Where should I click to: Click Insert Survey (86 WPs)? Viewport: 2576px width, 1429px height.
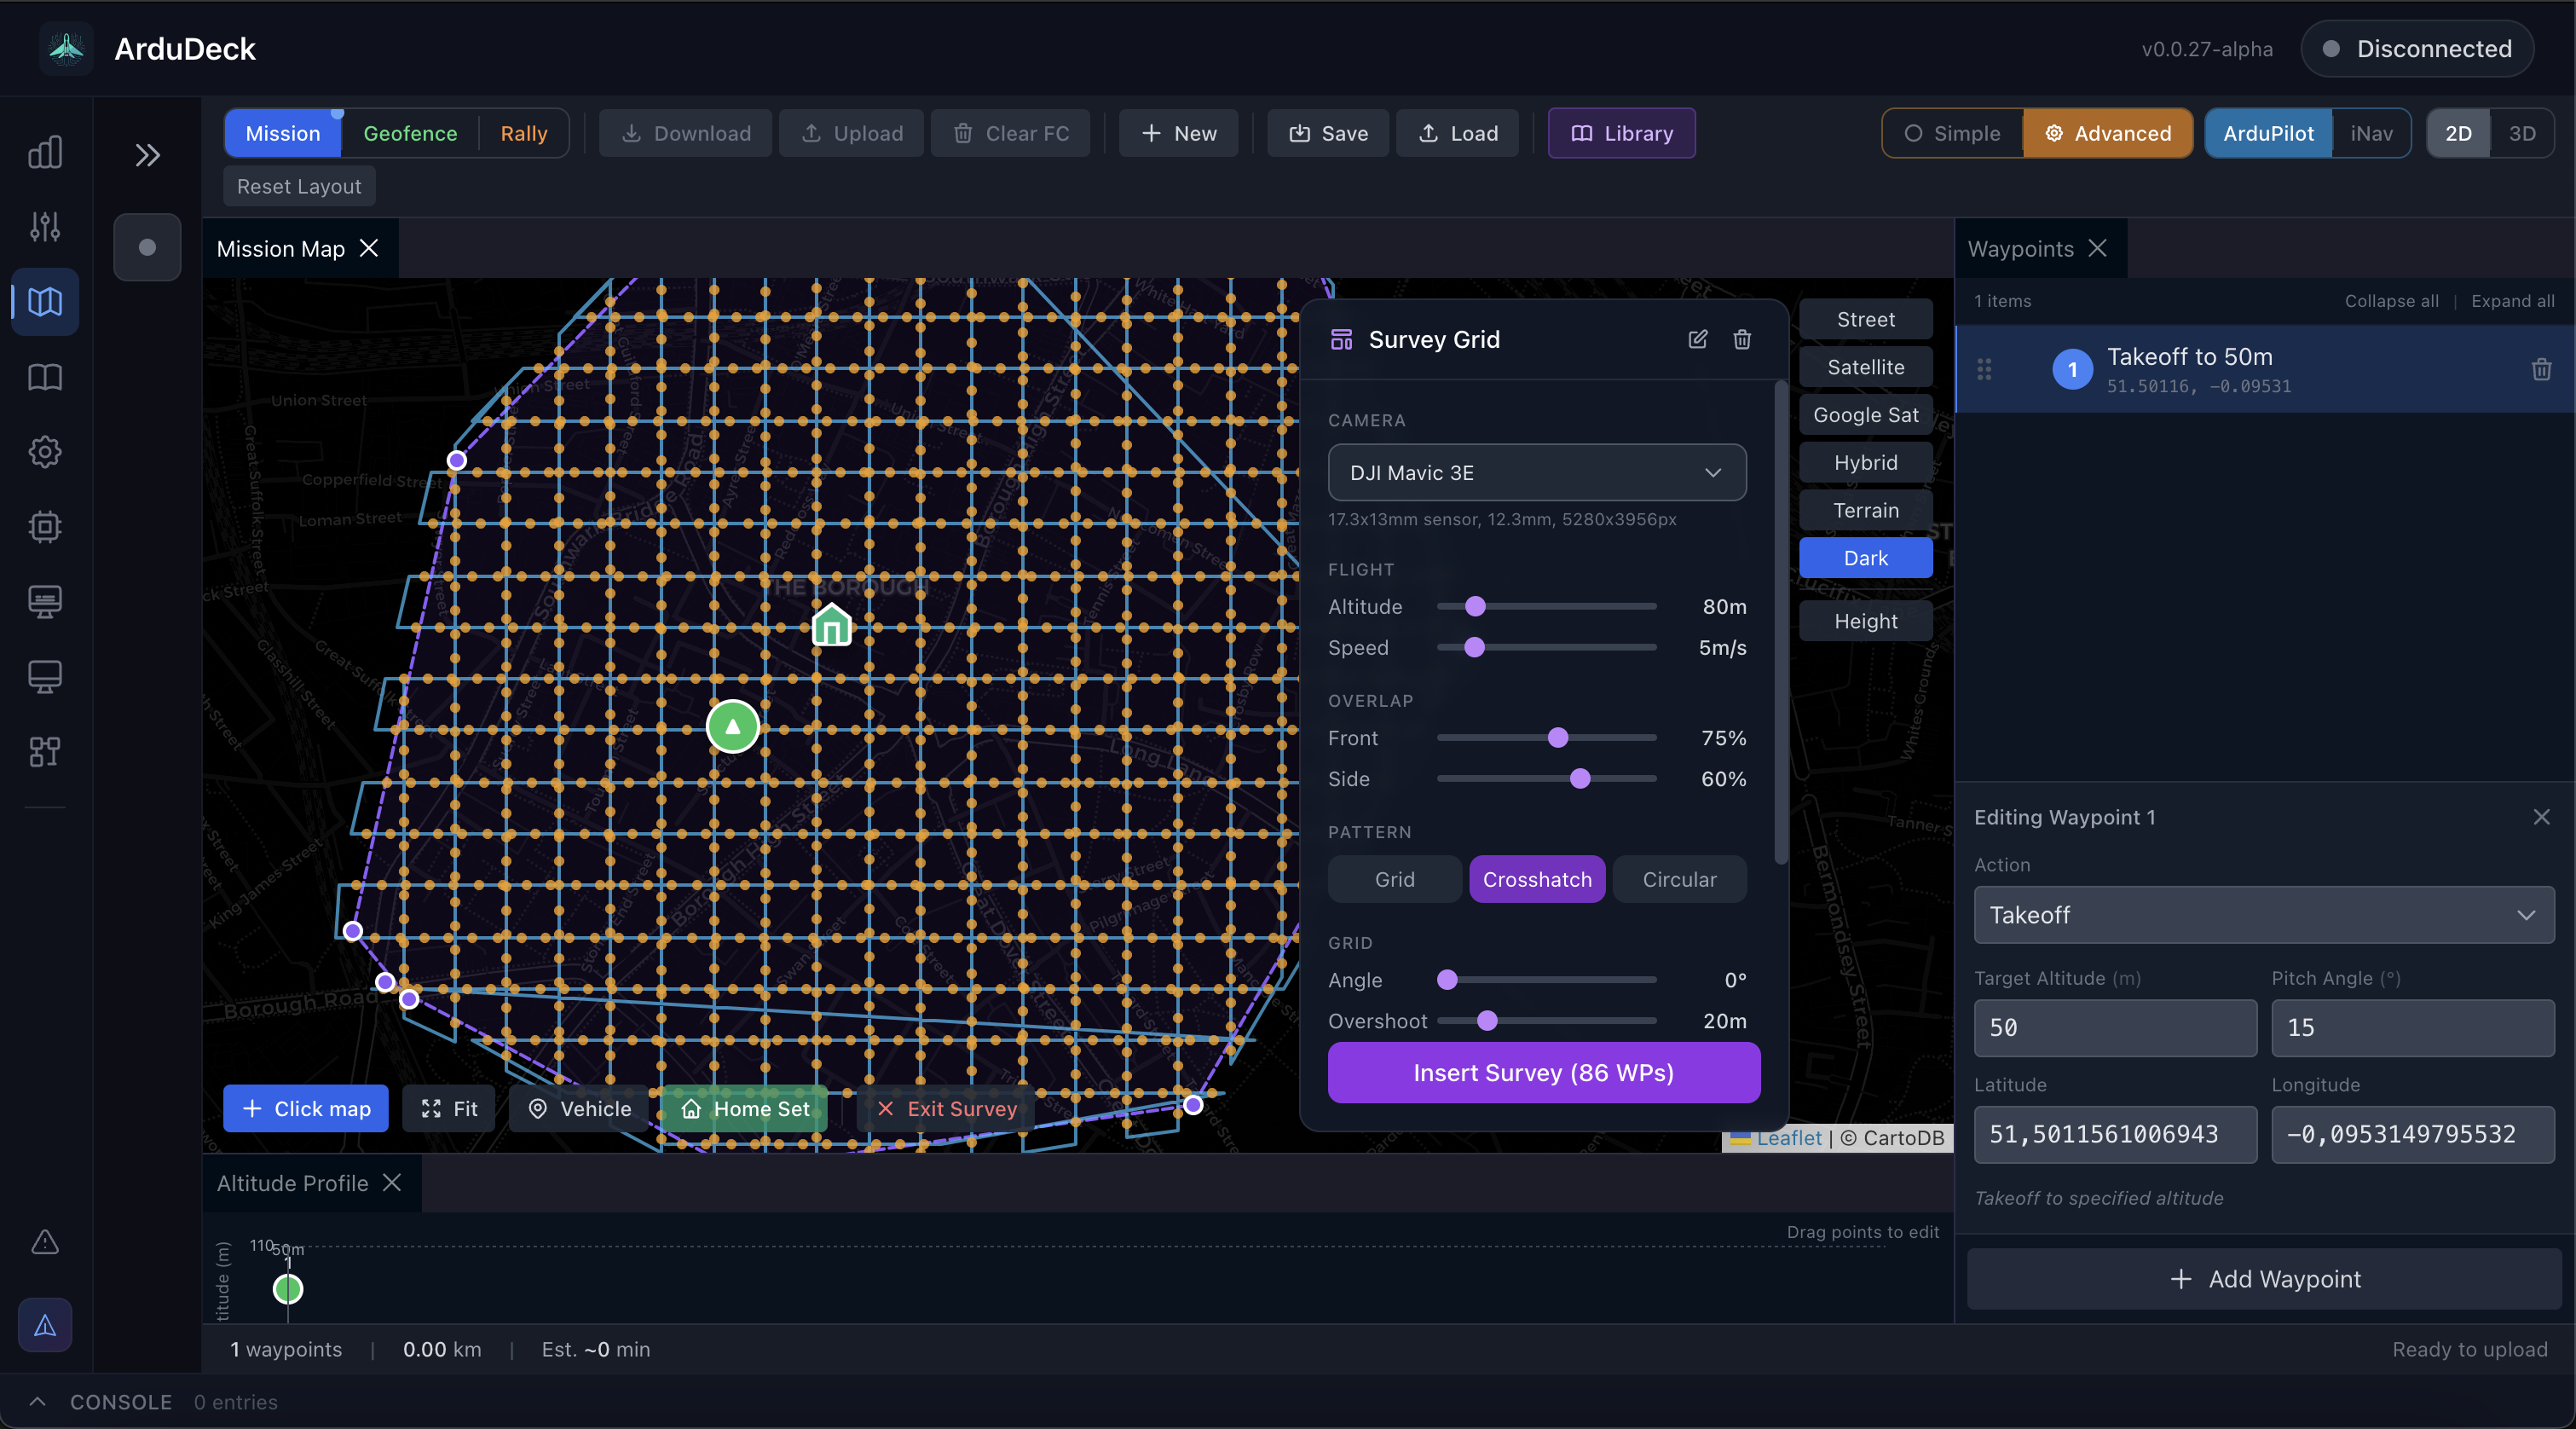click(x=1543, y=1072)
